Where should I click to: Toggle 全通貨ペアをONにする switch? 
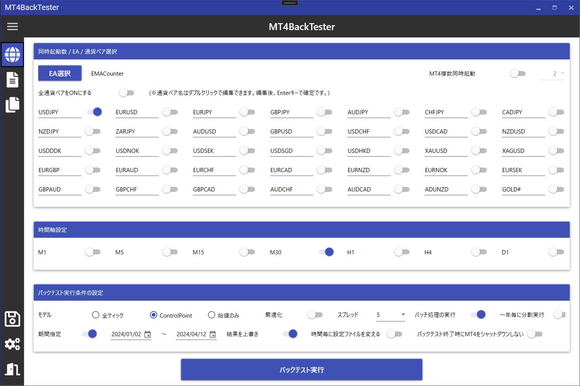126,93
